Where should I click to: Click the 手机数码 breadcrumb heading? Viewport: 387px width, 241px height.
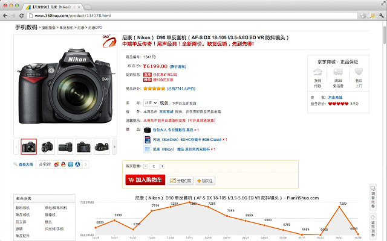pyautogui.click(x=26, y=27)
